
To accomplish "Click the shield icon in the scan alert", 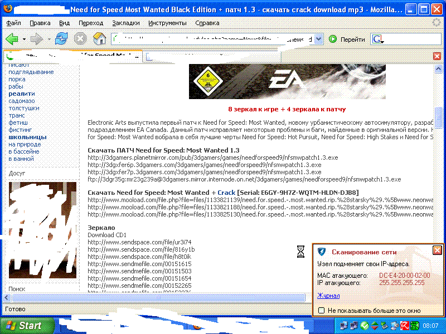I will pyautogui.click(x=322, y=252).
